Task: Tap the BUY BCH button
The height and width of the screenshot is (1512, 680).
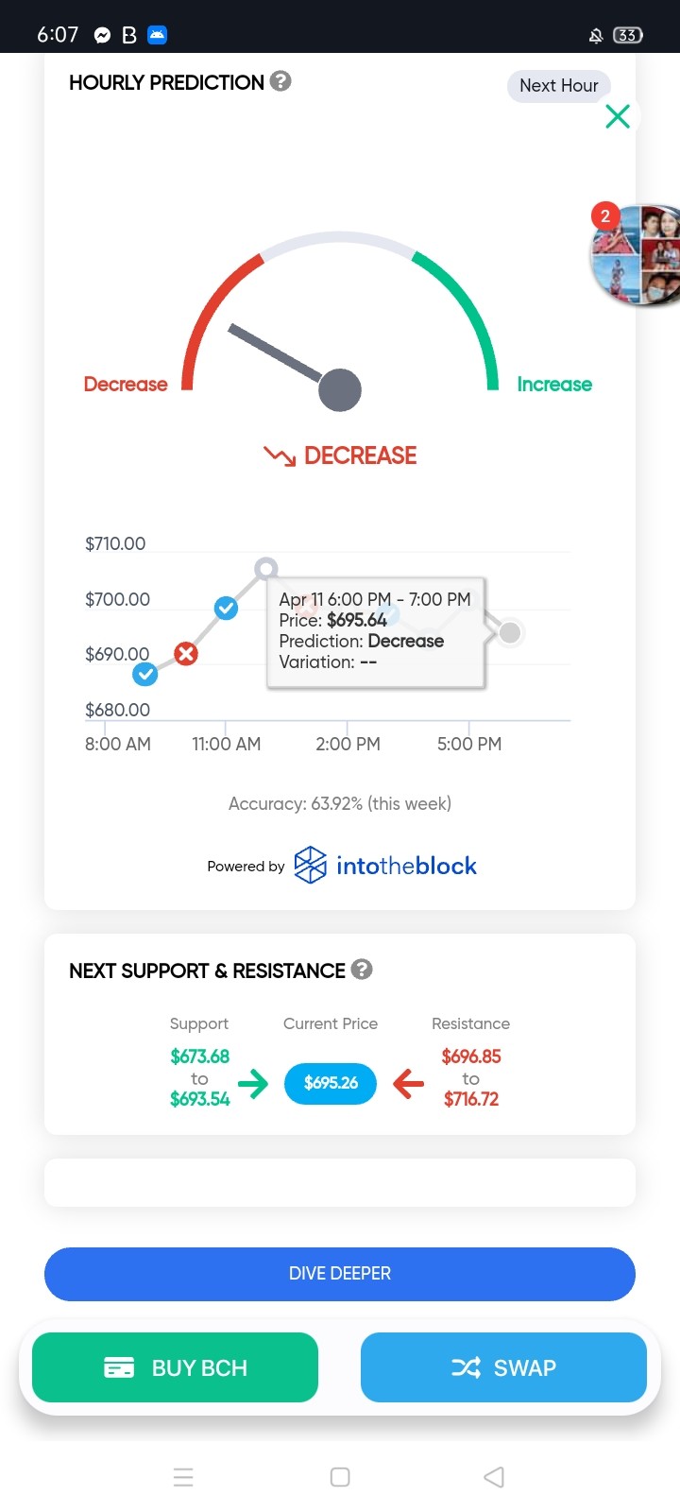Action: coord(175,1367)
